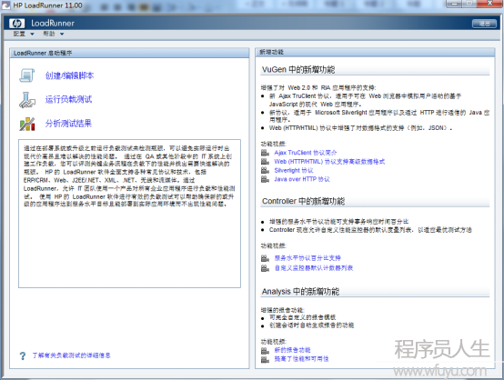Click the video icon beside Ajax TruClient 协议简介
Screen dimensions: 504x380
coord(265,152)
